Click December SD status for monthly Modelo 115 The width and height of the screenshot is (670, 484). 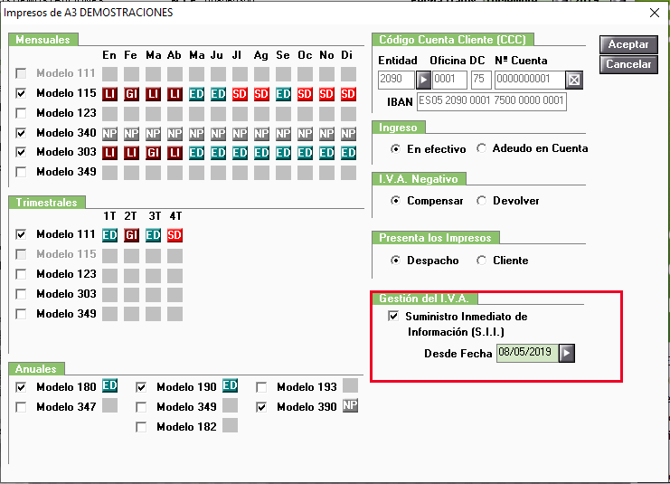pos(348,94)
